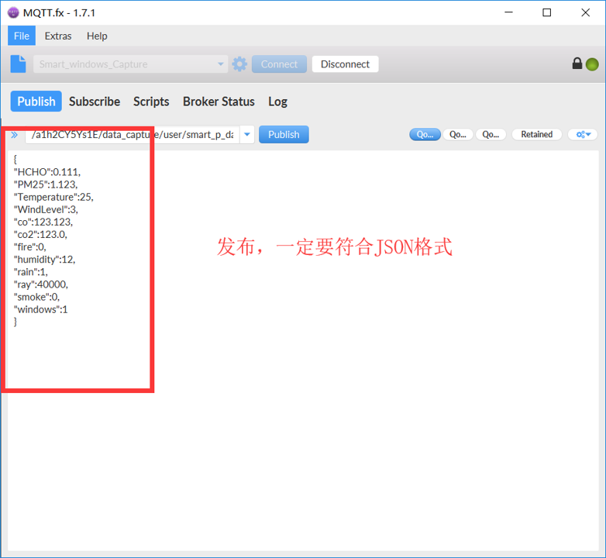This screenshot has height=558, width=606.
Task: Click the green connection status indicator
Action: (592, 64)
